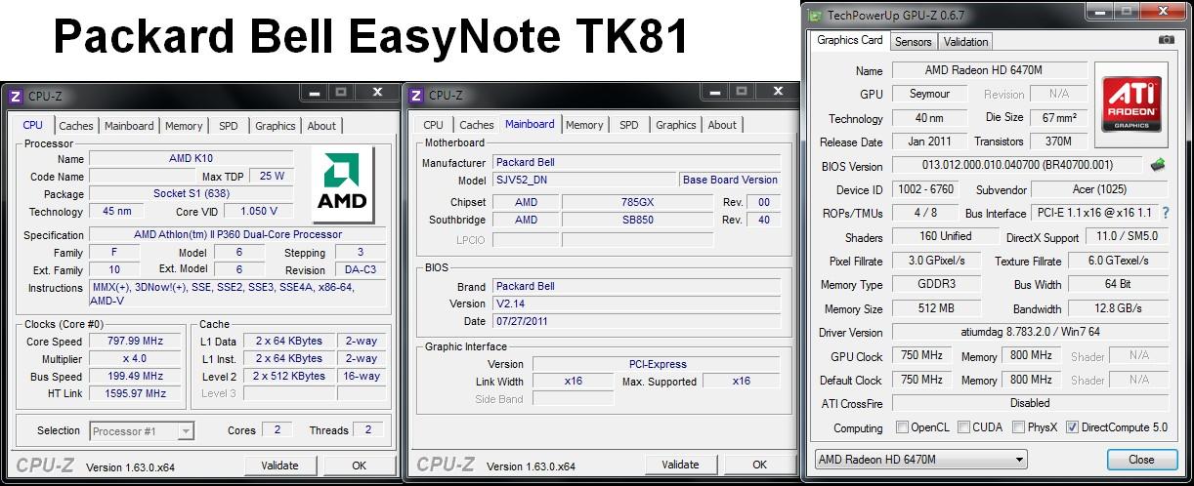Image resolution: width=1194 pixels, height=486 pixels.
Task: Toggle the DirectCompute 5.0 checkbox
Action: pos(1072,427)
